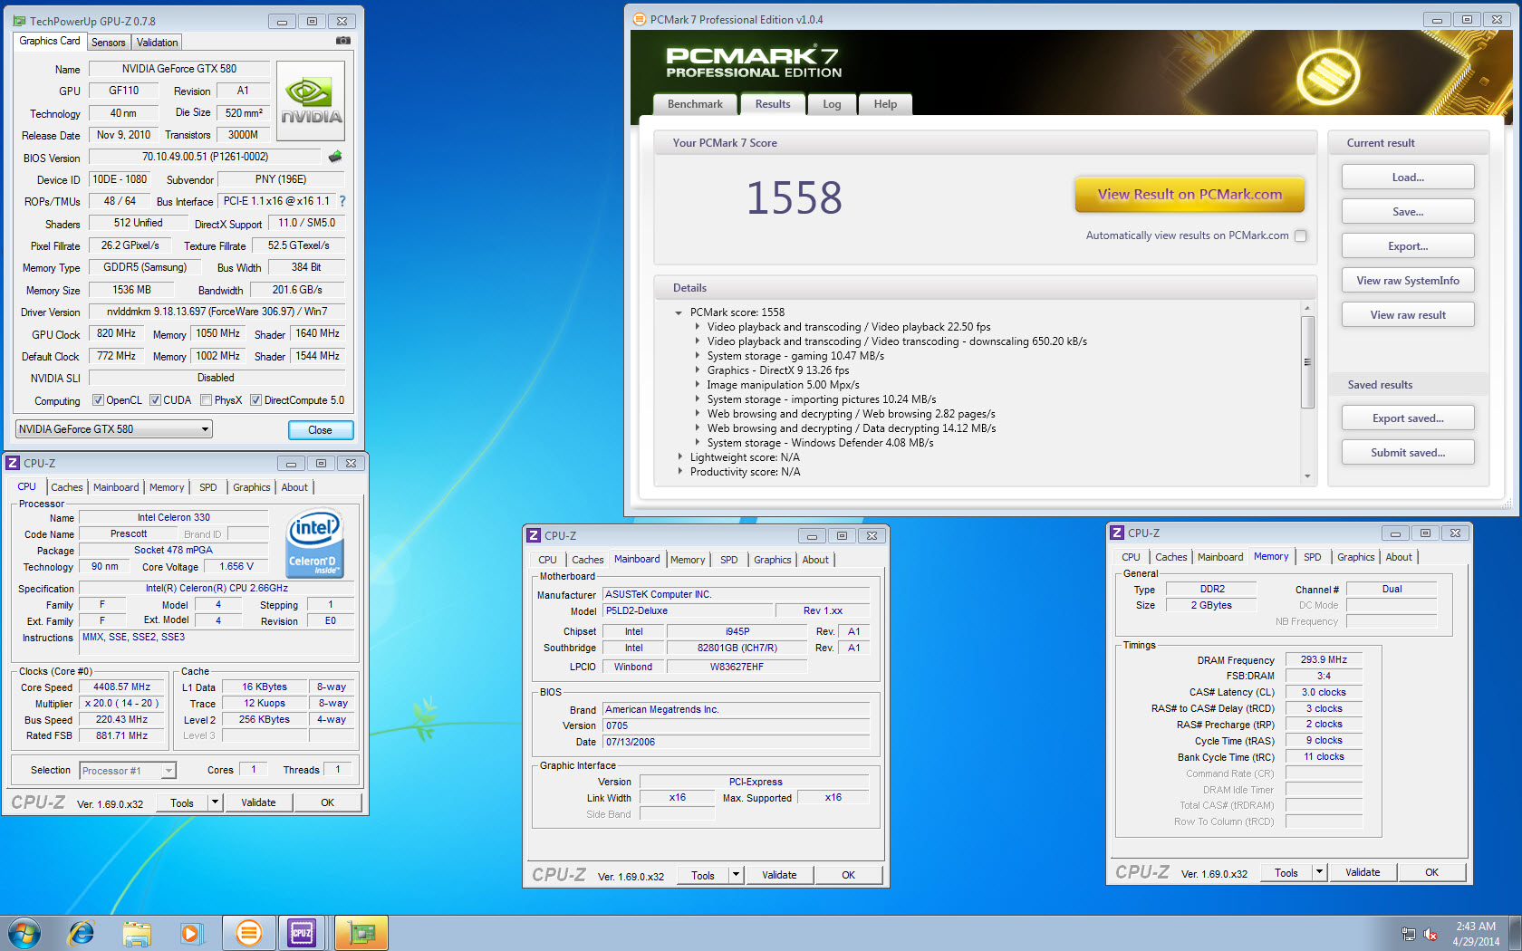Click the Show desktop strip on the taskbar

(x=1516, y=934)
